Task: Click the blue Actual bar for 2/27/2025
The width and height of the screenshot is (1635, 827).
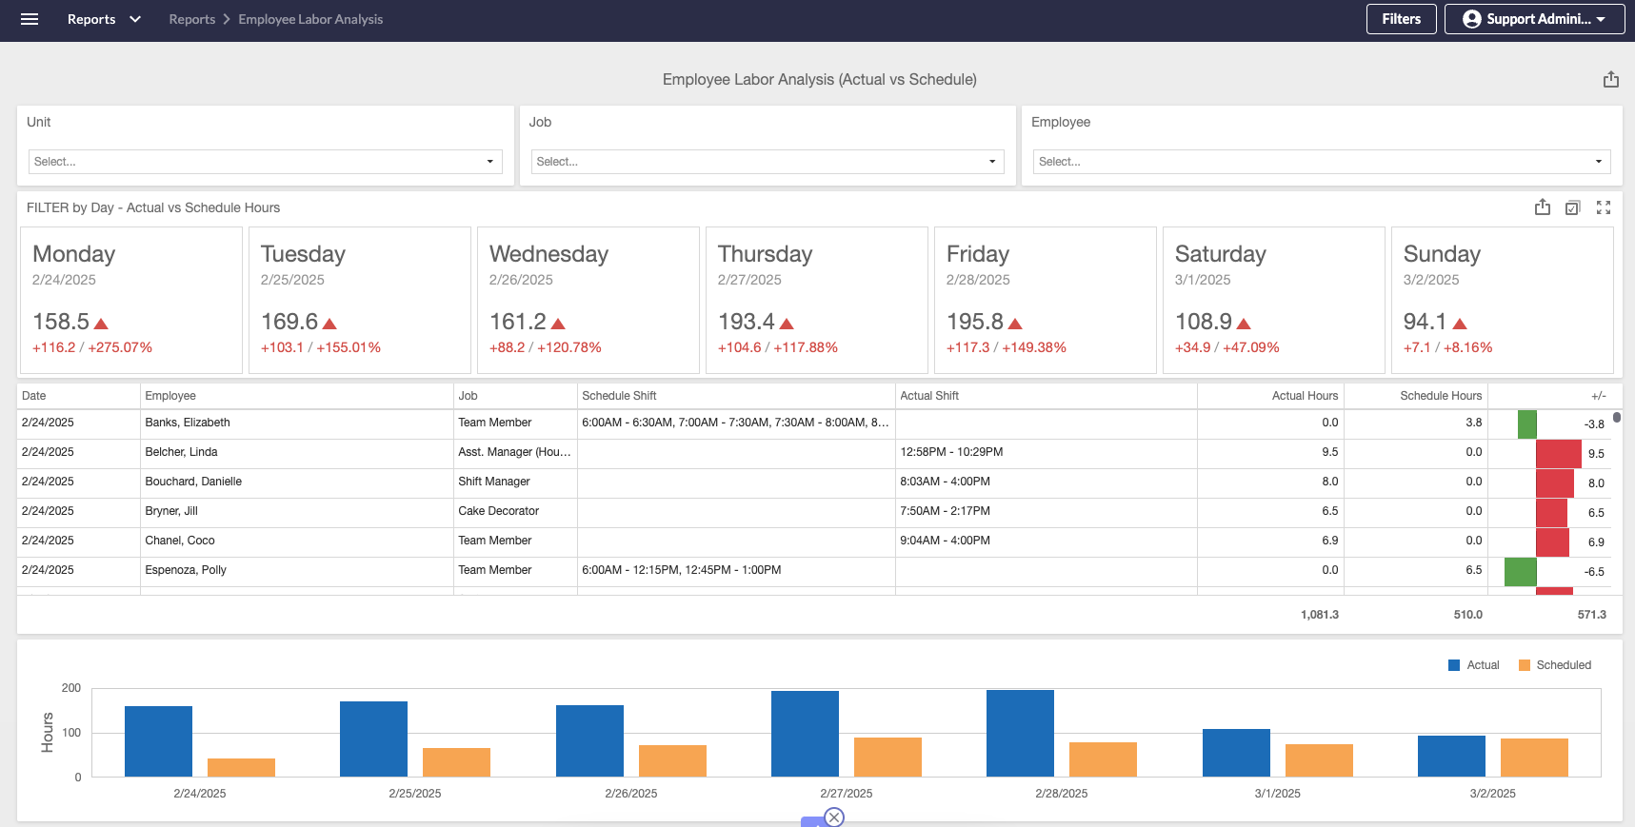Action: (805, 734)
